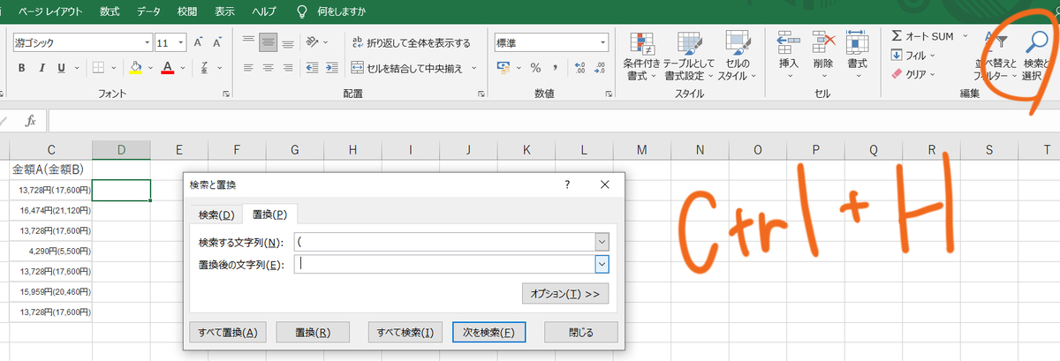
Task: Click 削除 delete cells icon
Action: tap(822, 55)
